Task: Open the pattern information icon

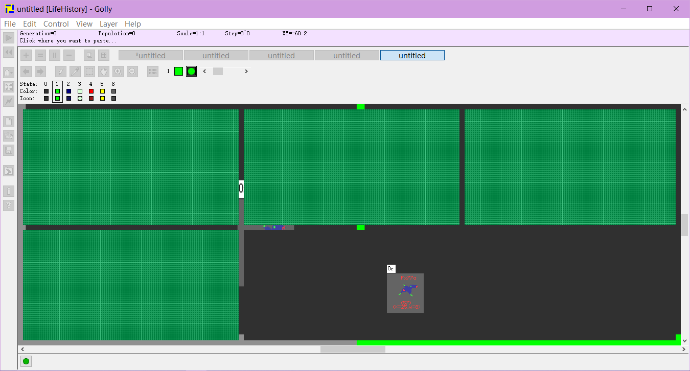Action: click(9, 191)
